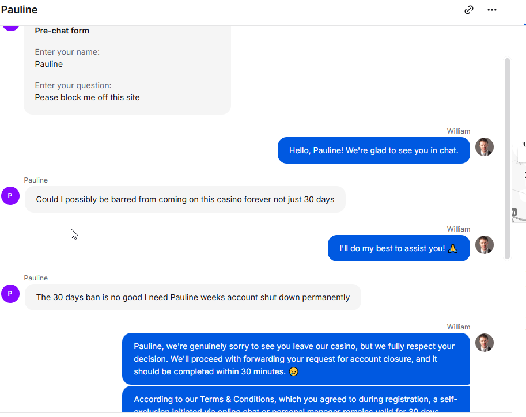The image size is (526, 417).
Task: Click the Pauline sender label above barred message
Action: pos(36,180)
